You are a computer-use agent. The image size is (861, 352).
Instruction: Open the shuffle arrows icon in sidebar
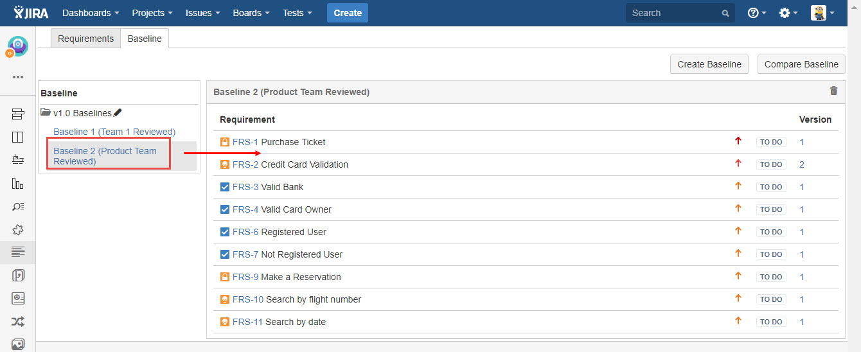point(18,322)
